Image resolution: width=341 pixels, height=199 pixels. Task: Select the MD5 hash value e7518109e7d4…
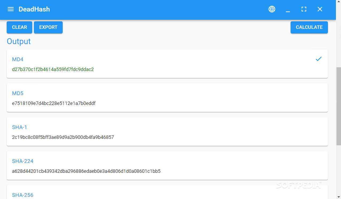[54, 103]
